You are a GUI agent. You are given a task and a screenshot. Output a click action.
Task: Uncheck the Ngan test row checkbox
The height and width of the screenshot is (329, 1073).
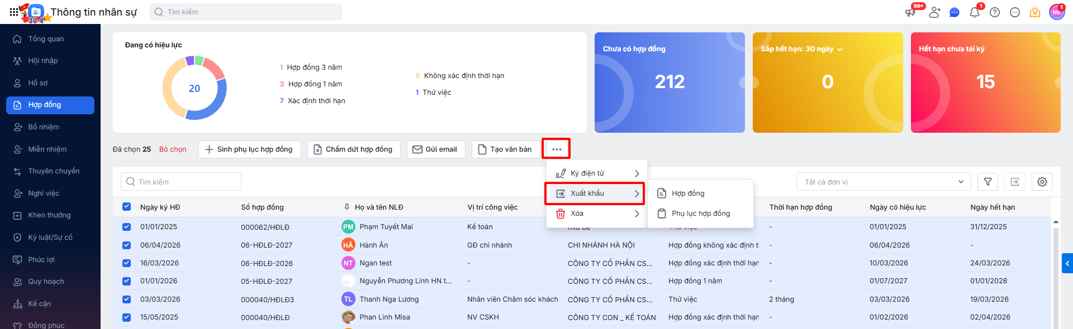[x=126, y=263]
